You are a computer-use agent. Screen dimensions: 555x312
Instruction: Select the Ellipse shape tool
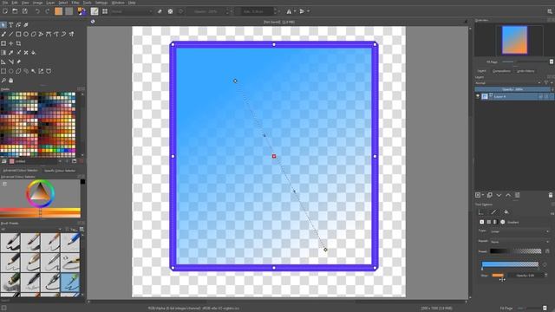tap(26, 34)
